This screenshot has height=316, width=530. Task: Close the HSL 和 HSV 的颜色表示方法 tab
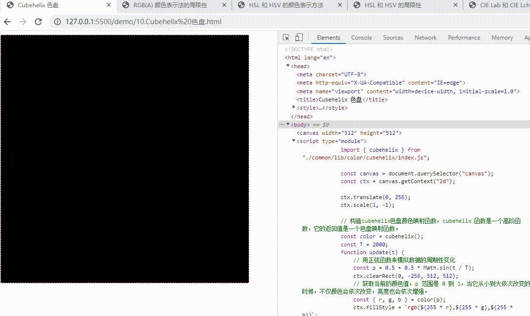pos(339,5)
